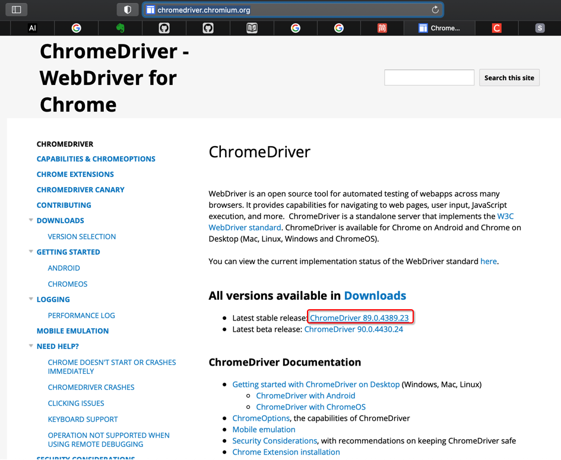The height and width of the screenshot is (460, 561).
Task: Open Logging sidebar link
Action: tap(53, 299)
